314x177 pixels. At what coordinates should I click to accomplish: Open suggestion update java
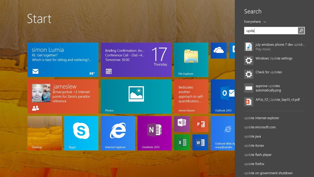coord(252,136)
